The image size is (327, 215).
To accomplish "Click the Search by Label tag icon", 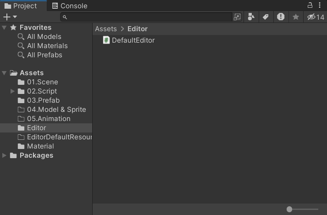I will tap(266, 17).
